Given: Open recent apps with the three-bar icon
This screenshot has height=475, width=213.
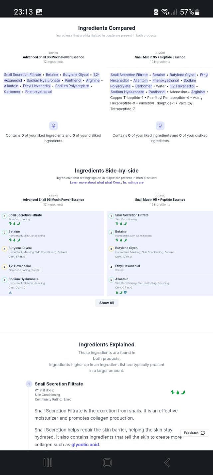Looking at the screenshot, I should point(48,462).
